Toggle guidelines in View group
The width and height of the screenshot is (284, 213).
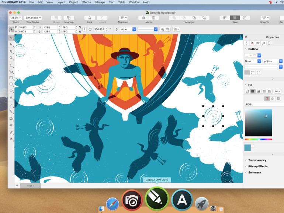pos(245,18)
